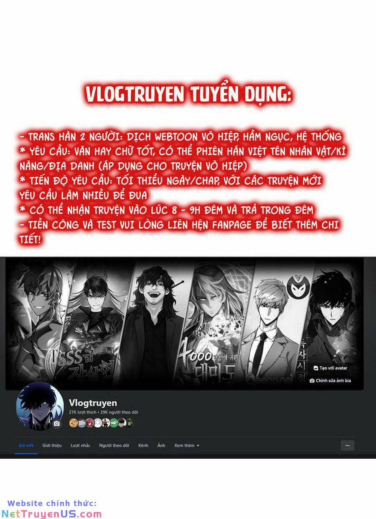
Task: Select the Lượt nhắc tab
Action: 80,445
